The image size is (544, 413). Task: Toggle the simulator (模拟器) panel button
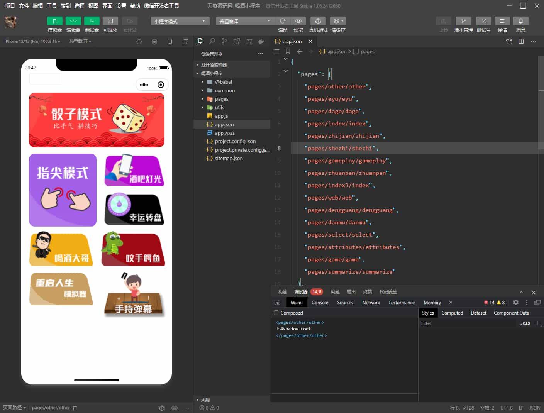(55, 21)
